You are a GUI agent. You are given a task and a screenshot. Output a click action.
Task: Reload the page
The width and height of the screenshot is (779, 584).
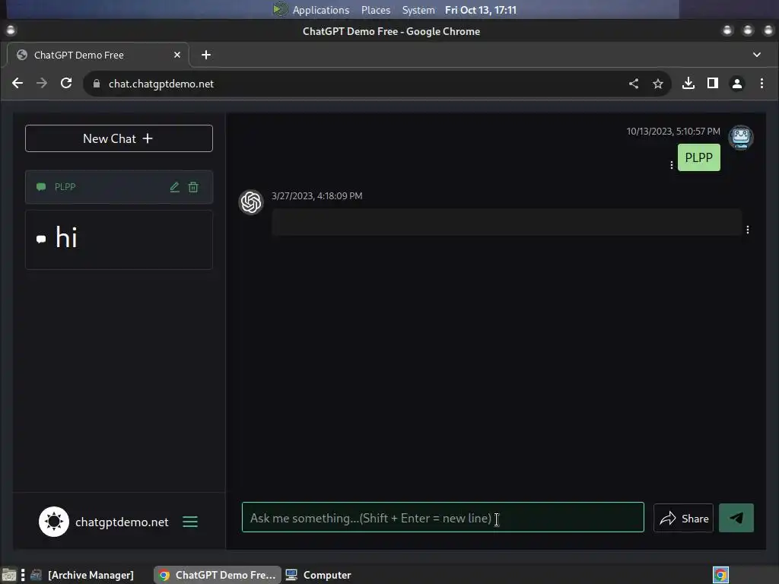pyautogui.click(x=66, y=84)
